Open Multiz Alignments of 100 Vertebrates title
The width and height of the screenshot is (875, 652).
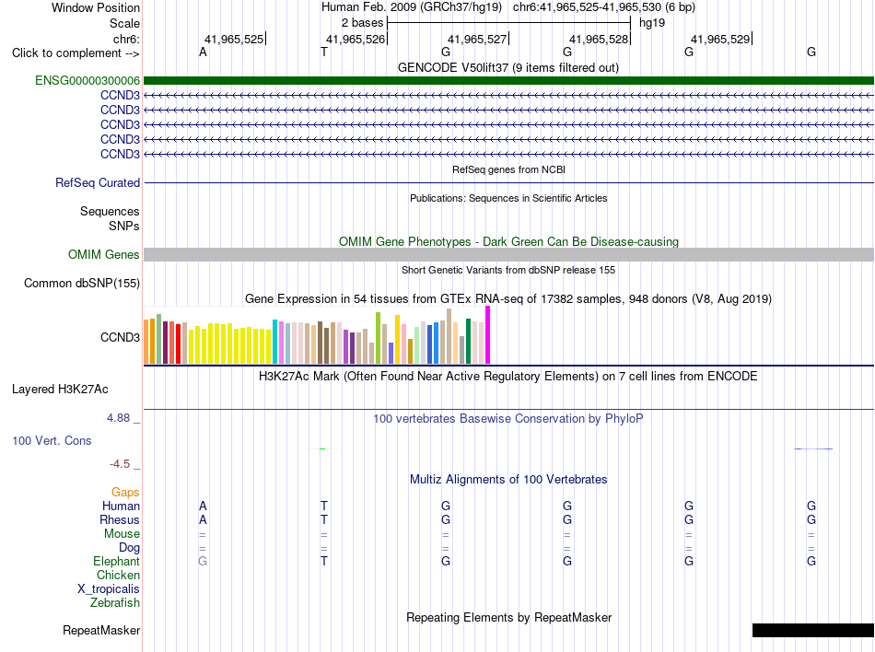[x=508, y=479]
